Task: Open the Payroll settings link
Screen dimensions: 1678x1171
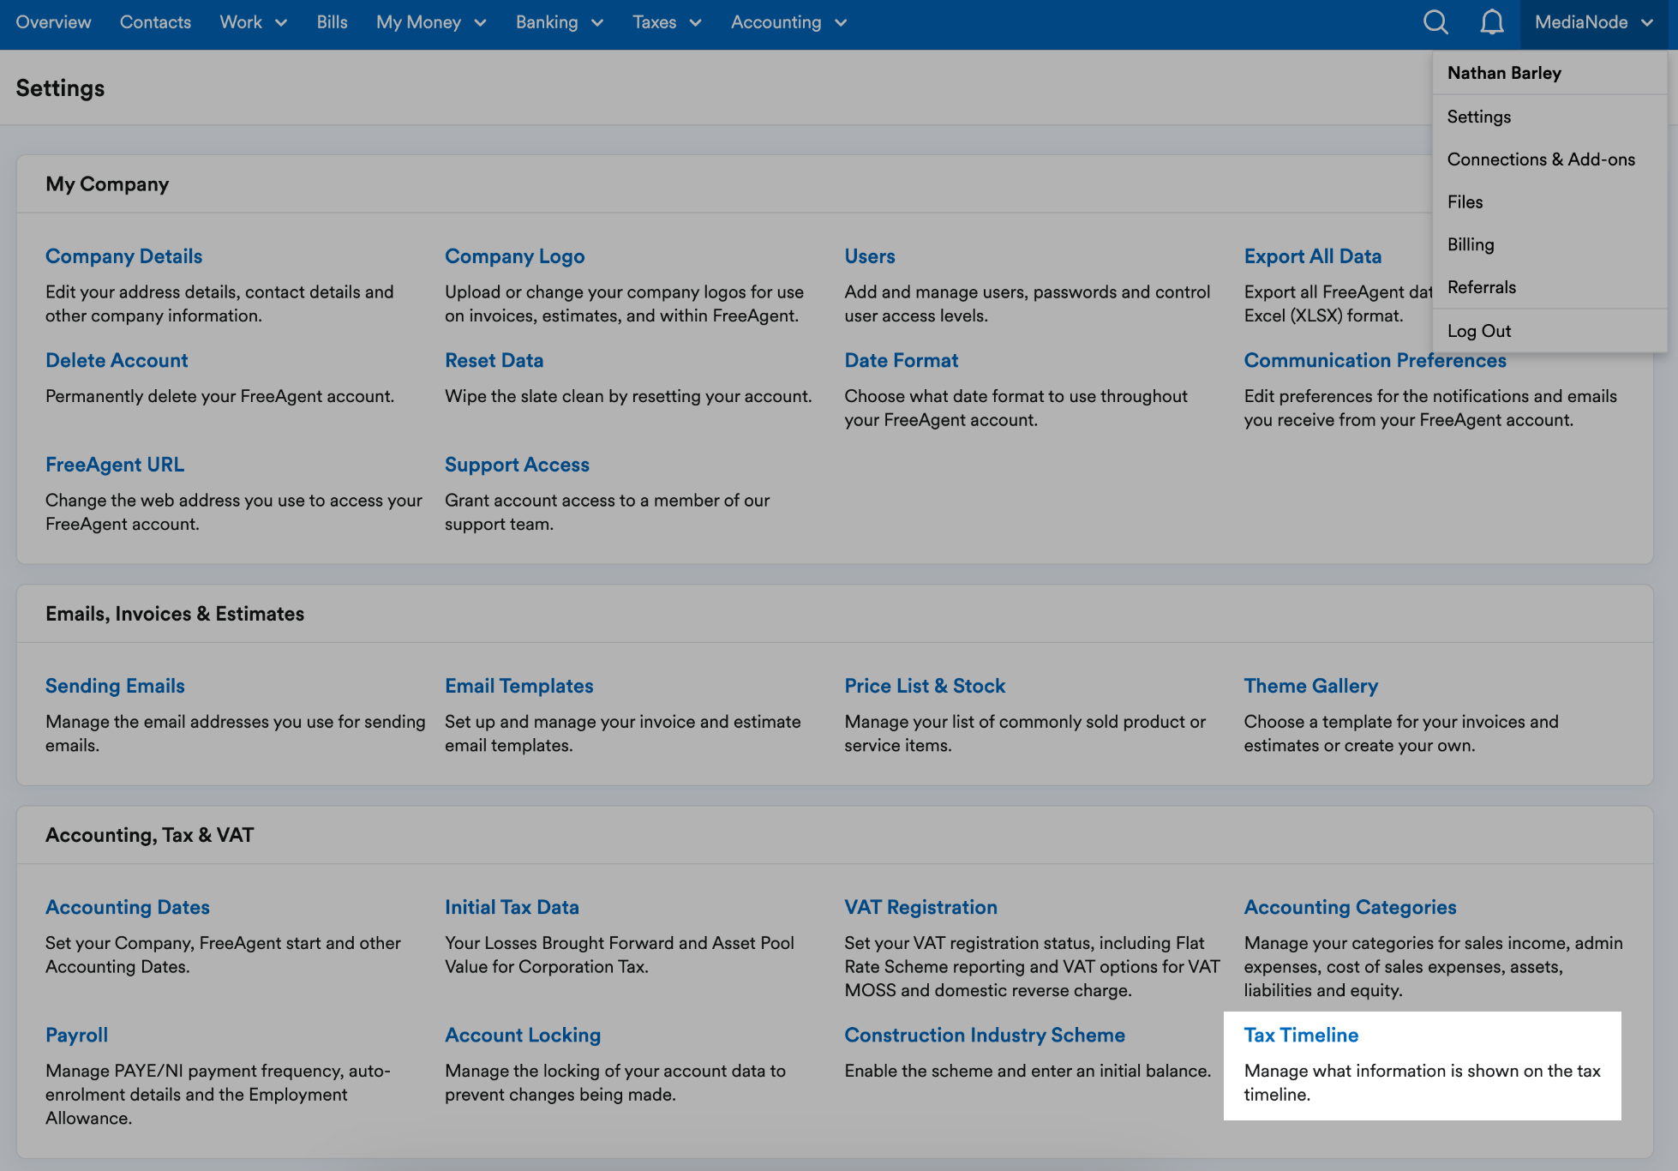Action: click(76, 1035)
